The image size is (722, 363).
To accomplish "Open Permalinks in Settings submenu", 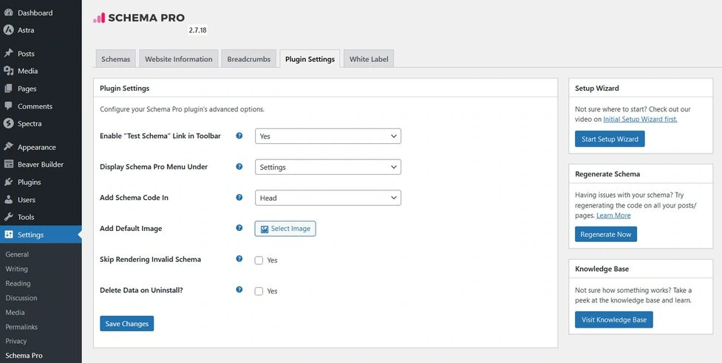I will point(21,327).
